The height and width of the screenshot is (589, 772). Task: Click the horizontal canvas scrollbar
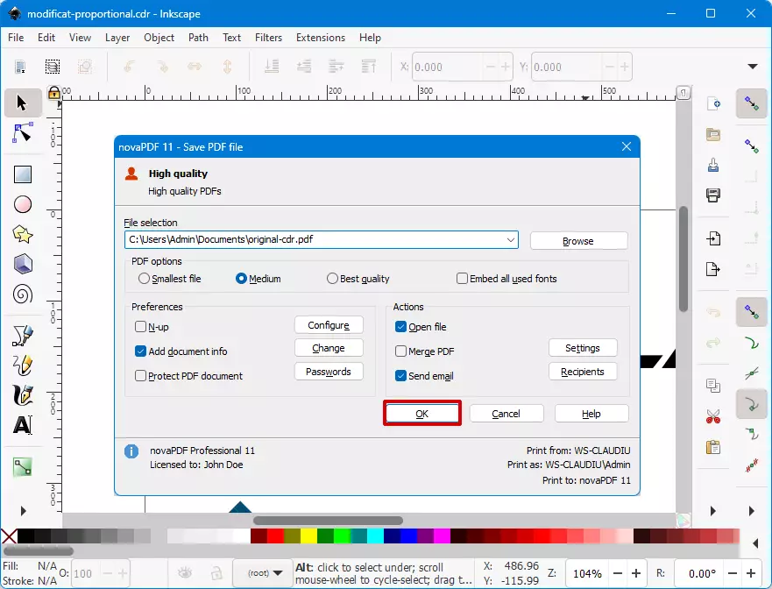click(x=328, y=521)
